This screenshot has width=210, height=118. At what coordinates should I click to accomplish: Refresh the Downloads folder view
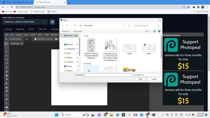[x=129, y=26]
